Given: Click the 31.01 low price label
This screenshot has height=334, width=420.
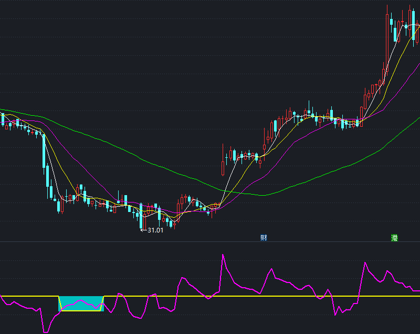Looking at the screenshot, I should click(155, 230).
